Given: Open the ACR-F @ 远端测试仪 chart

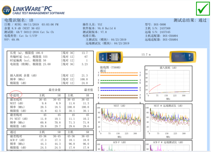Looking at the screenshot, I should tap(167, 146).
